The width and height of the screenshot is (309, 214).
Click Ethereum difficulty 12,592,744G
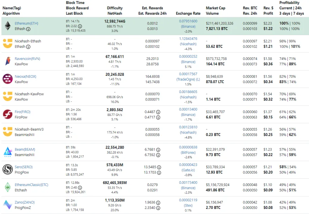coord(115,21)
